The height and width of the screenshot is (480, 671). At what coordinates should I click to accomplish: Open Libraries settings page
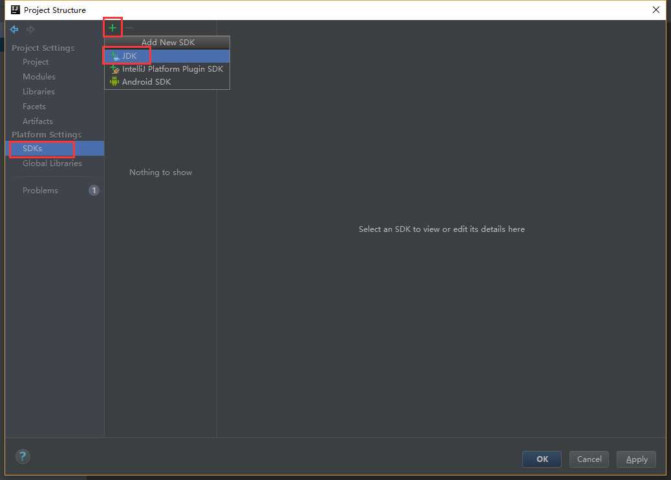pos(39,92)
